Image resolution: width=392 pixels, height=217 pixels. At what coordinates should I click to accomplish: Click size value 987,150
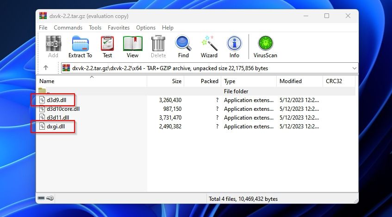(173, 109)
